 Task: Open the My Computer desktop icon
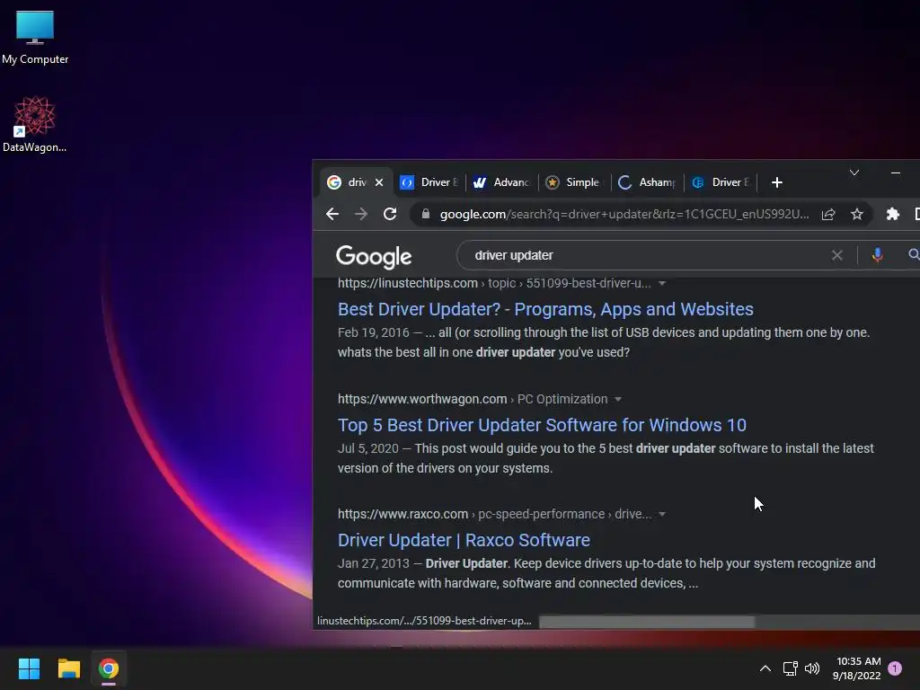tap(35, 38)
